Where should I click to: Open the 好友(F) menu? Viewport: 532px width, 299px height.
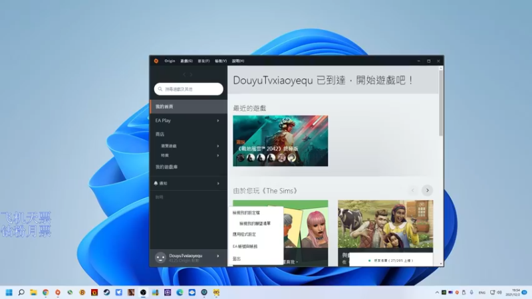coord(203,61)
